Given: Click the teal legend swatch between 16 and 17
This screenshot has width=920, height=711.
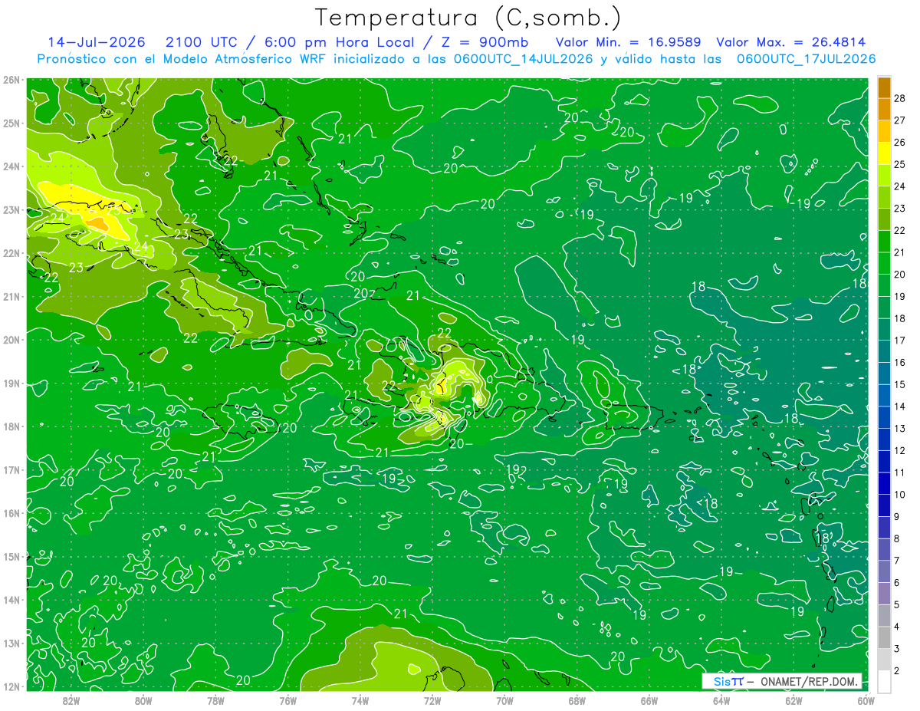Looking at the screenshot, I should (884, 351).
